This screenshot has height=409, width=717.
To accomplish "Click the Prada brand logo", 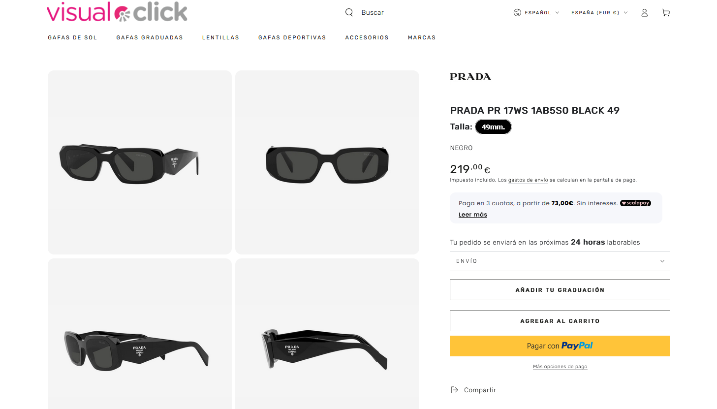I will point(470,77).
